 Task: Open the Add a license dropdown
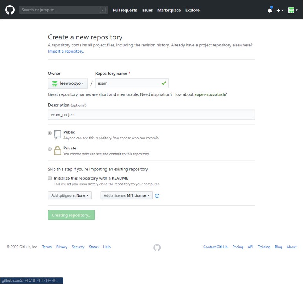coord(127,195)
